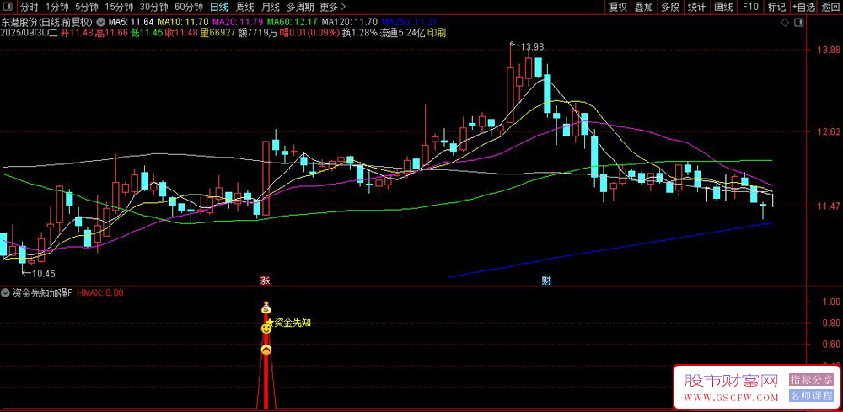
Task: Select the 15分钟 period tab
Action: click(x=118, y=7)
